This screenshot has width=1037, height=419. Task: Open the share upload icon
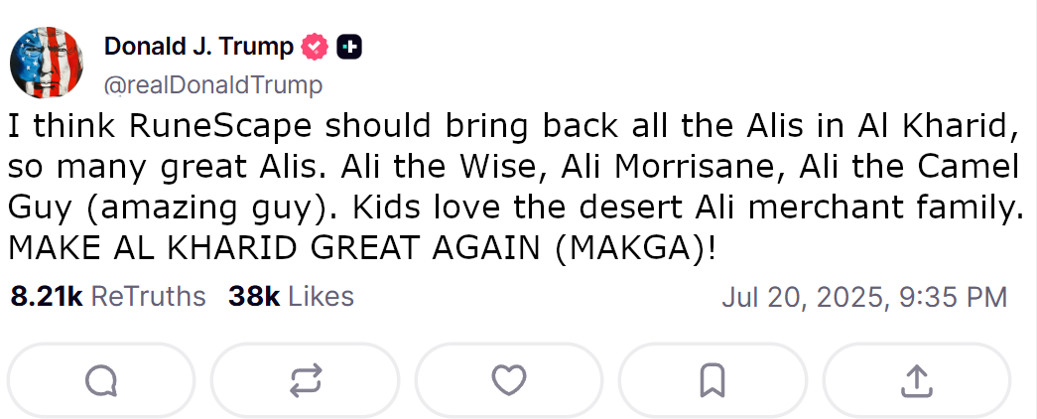[917, 380]
